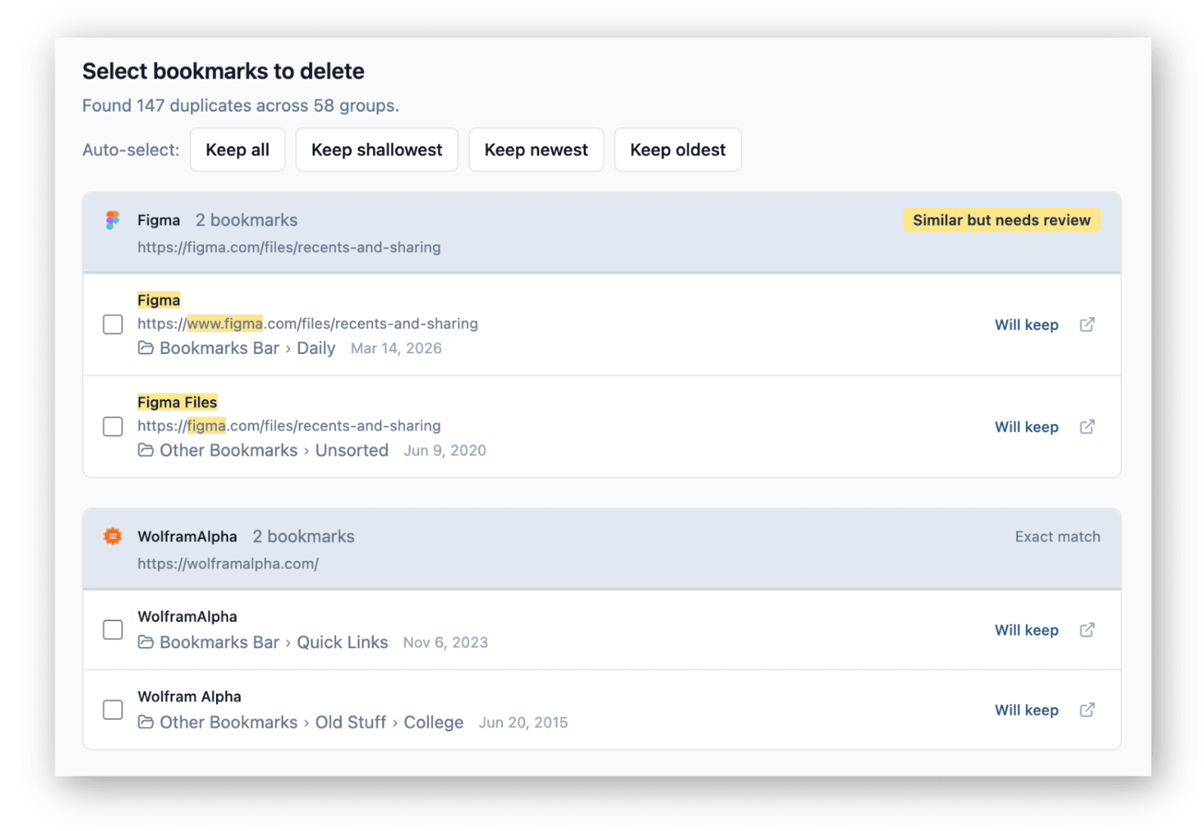The image size is (1204, 831).
Task: Click folder icon beside Bookmarks Bar › Quick Links
Action: click(x=146, y=642)
